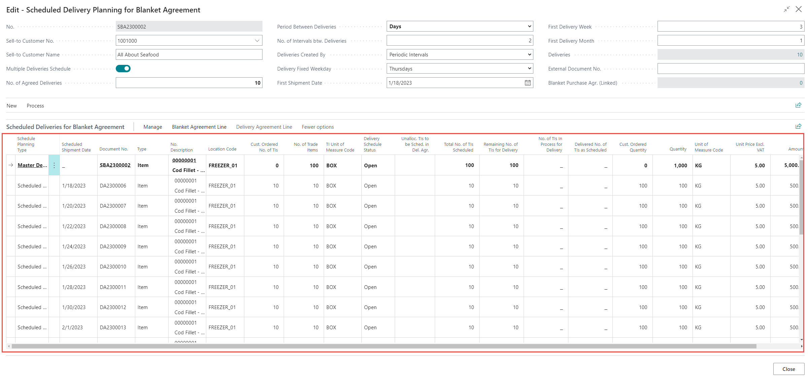This screenshot has width=812, height=381.
Task: Close the dialog using the X icon
Action: point(799,9)
